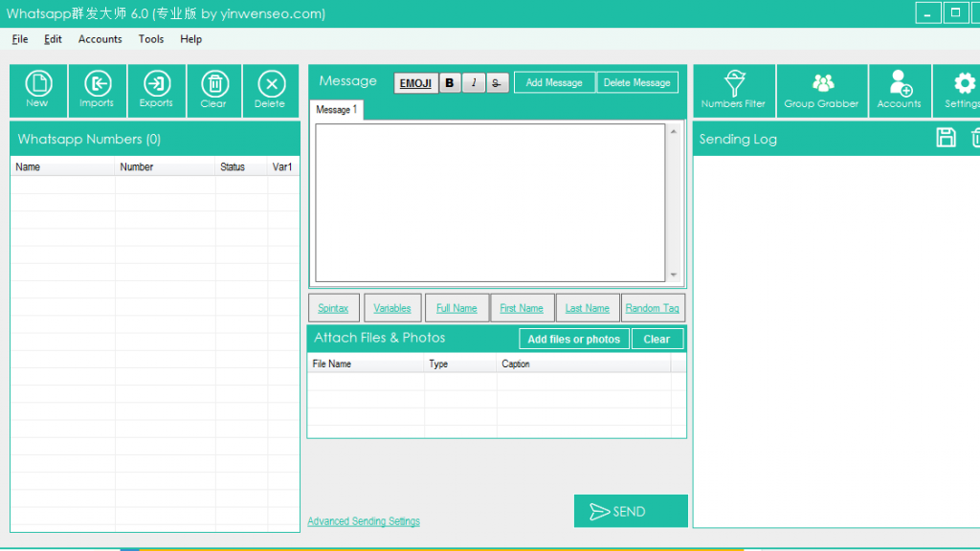Insert the First Name tag

[522, 308]
